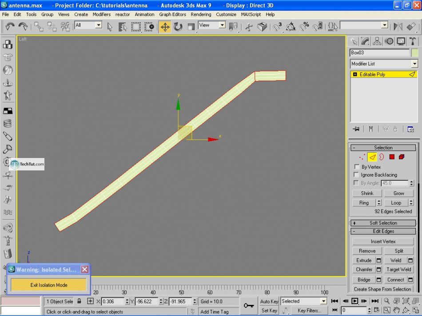This screenshot has height=316, width=422.
Task: Click the Box03 object color swatch
Action: coord(415,53)
